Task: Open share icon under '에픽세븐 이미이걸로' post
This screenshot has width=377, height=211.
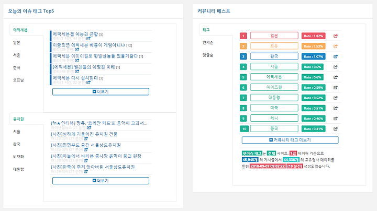Action: click(x=77, y=61)
